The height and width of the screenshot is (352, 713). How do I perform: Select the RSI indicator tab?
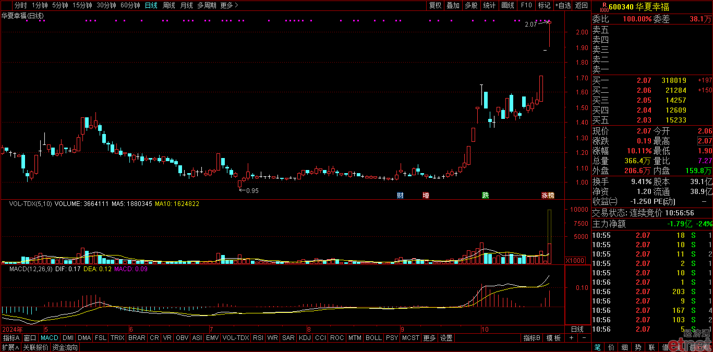[x=258, y=338]
